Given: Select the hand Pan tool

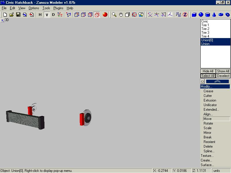Looking at the screenshot, I should click(x=121, y=15).
